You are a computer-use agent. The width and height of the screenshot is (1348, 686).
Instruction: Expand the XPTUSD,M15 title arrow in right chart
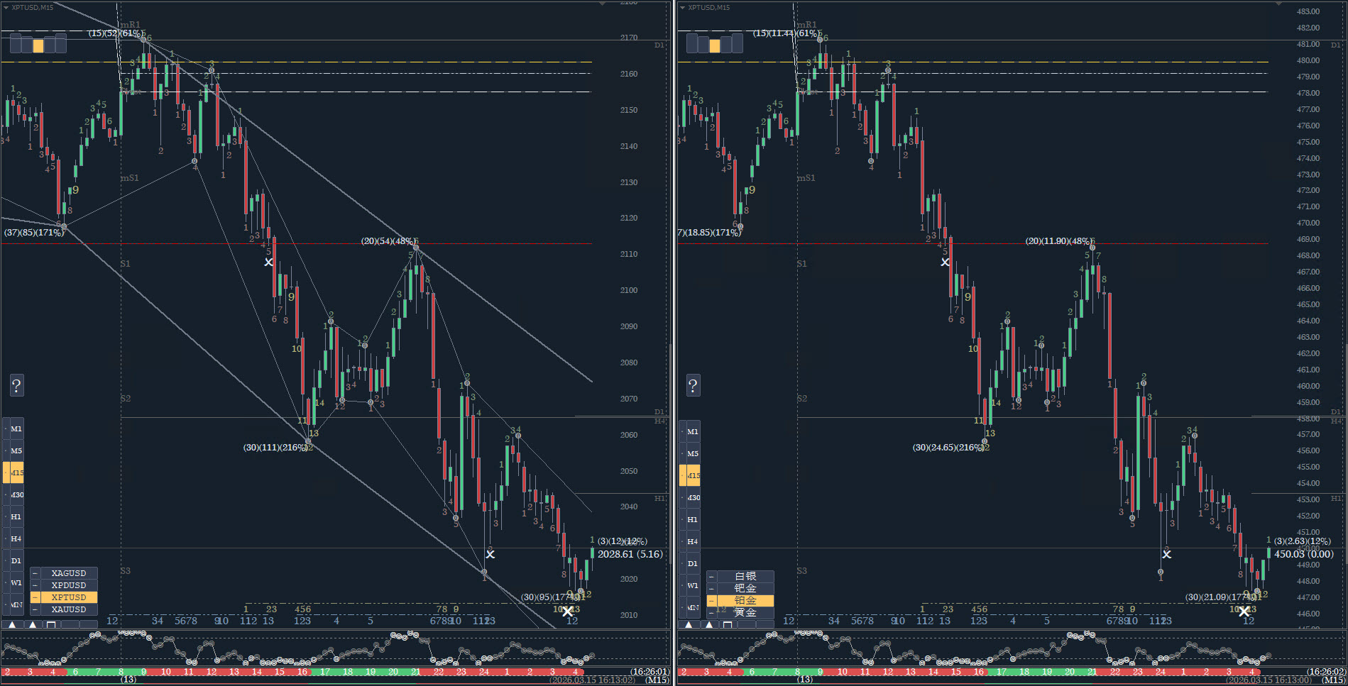click(683, 7)
